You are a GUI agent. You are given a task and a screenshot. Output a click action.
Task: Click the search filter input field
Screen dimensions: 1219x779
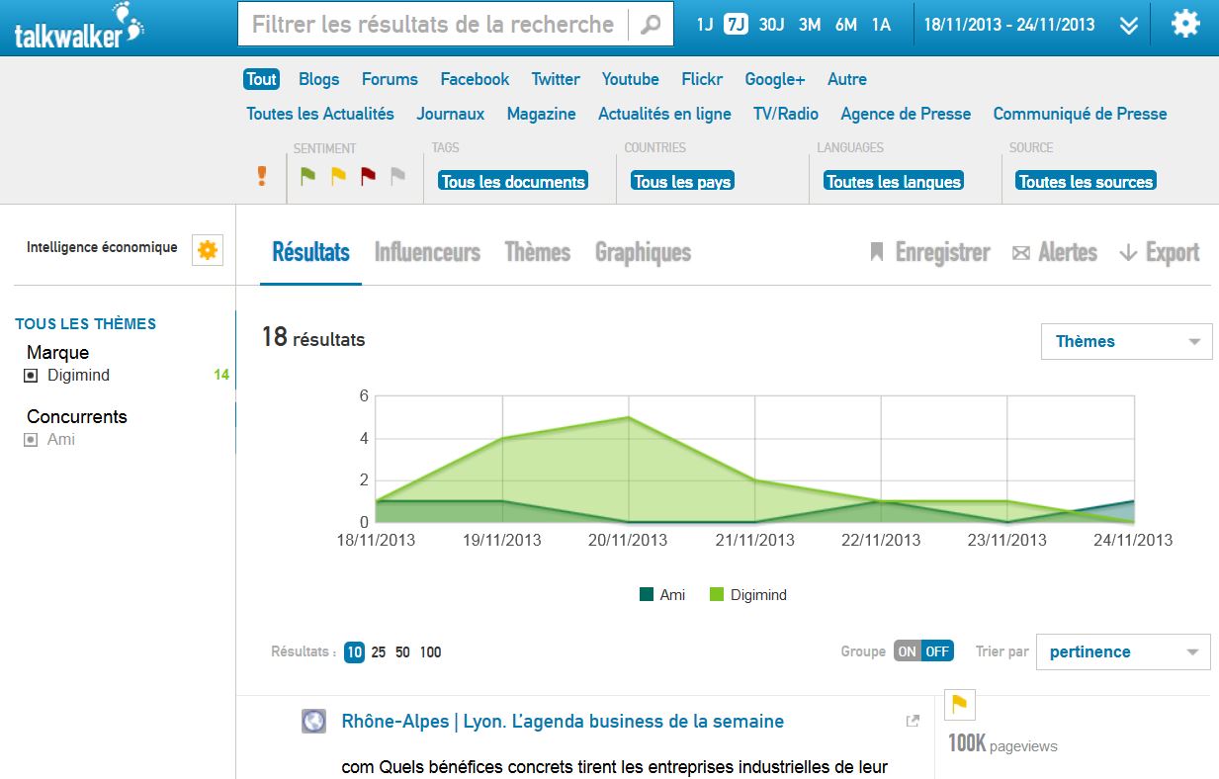point(433,25)
